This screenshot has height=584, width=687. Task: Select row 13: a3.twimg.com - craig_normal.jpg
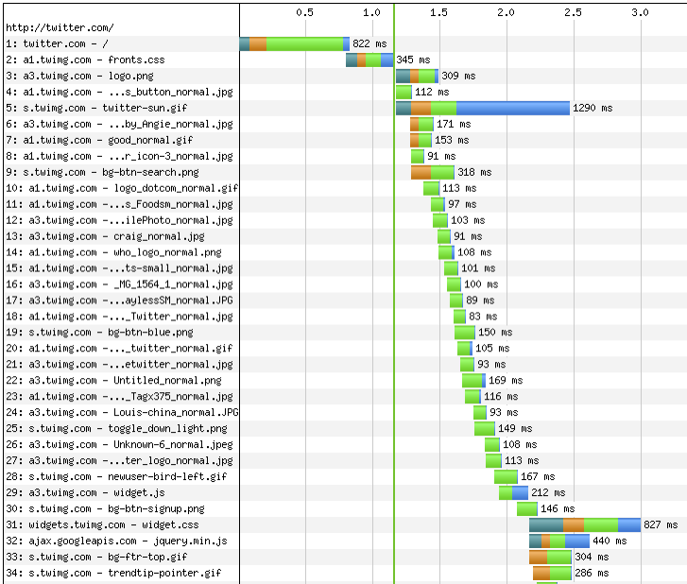(x=105, y=236)
